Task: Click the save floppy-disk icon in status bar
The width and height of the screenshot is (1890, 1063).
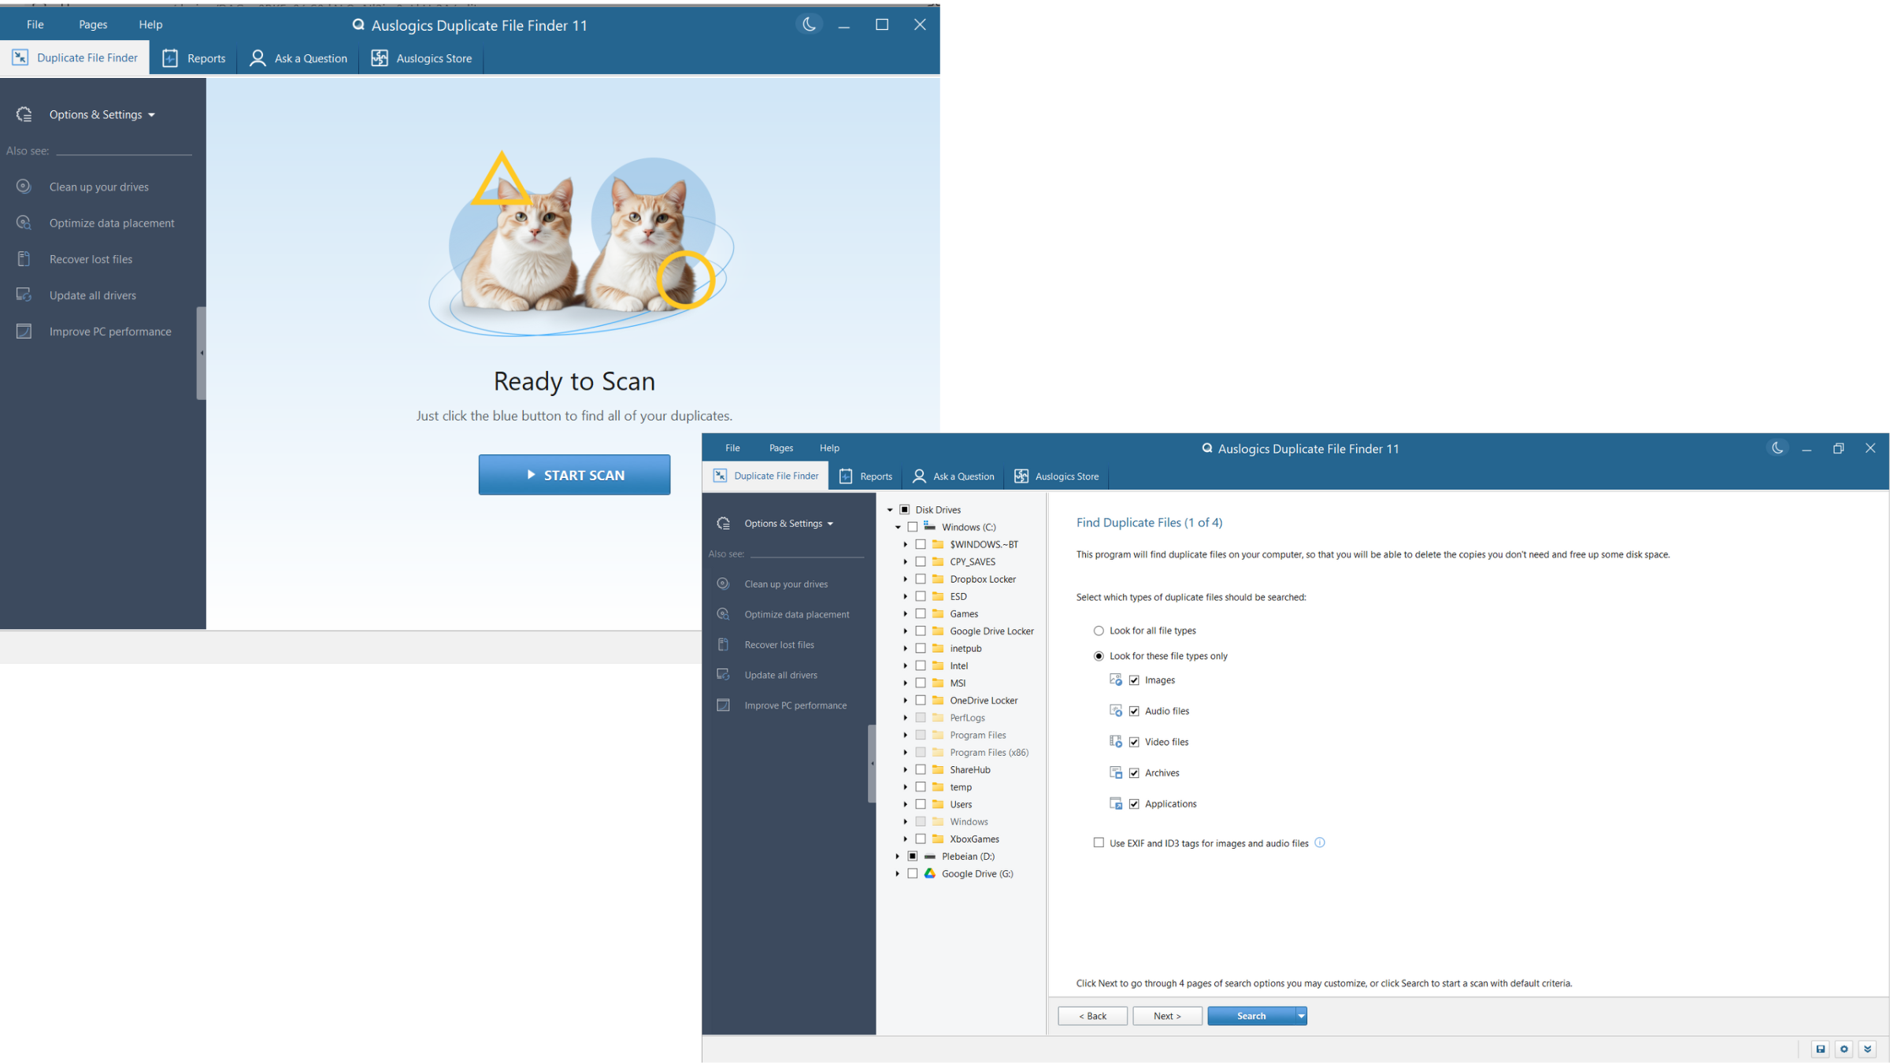Action: coord(1820,1049)
